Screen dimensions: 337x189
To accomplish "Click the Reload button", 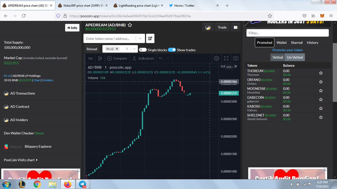I will (92, 49).
